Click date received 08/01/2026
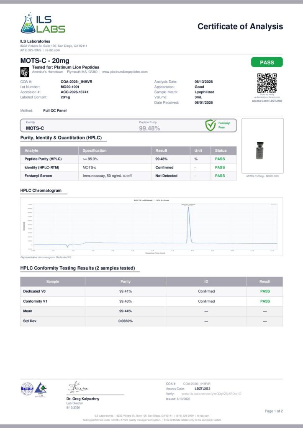 [x=203, y=103]
